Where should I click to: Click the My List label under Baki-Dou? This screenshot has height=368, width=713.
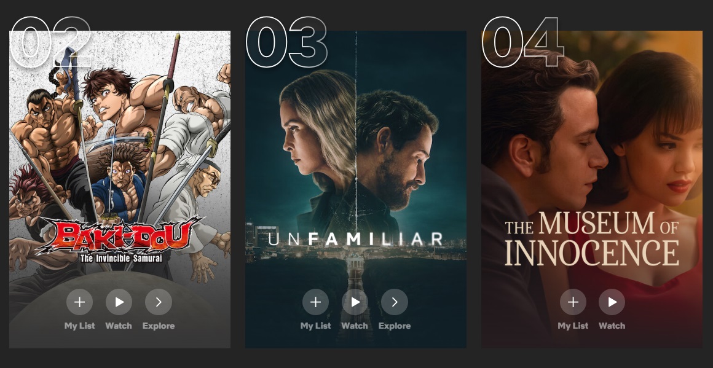[x=79, y=326]
